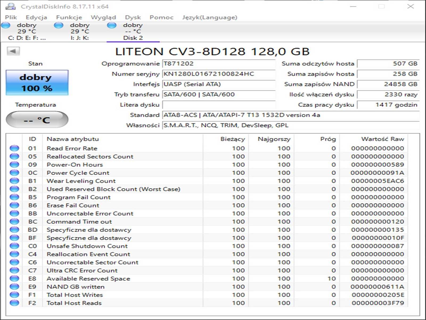Open the Pomoc menu
The width and height of the screenshot is (426, 320).
coord(161,17)
